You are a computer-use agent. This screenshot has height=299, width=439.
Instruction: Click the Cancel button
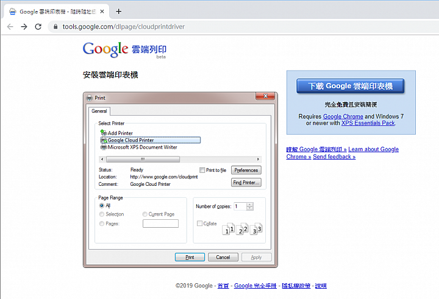[223, 257]
